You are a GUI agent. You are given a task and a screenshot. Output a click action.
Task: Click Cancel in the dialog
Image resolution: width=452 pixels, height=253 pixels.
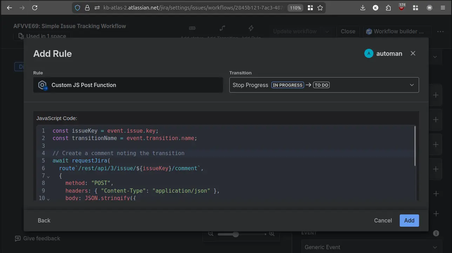pos(383,220)
